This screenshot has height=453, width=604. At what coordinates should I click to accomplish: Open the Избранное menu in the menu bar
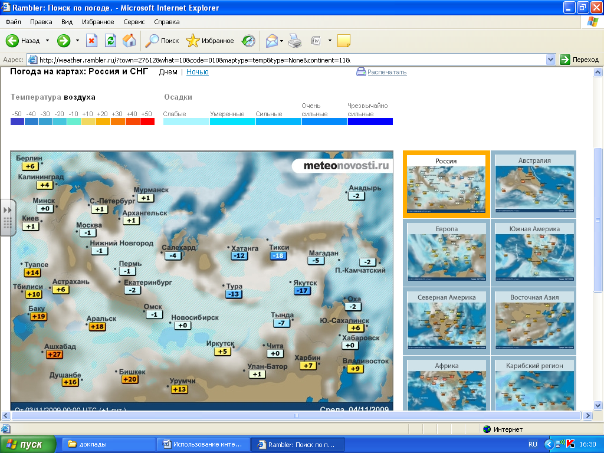tap(98, 22)
